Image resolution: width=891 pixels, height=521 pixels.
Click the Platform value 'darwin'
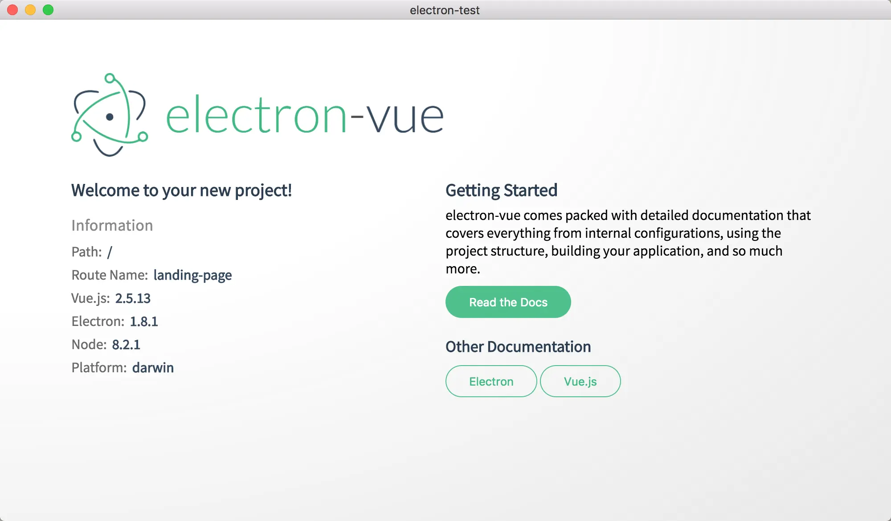click(153, 368)
